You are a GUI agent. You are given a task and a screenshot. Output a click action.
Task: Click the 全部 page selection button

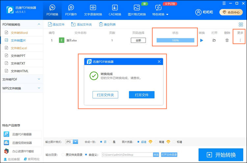(138, 40)
